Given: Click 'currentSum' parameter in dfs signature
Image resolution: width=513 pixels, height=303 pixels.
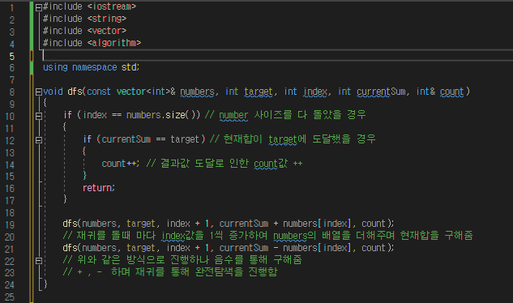Looking at the screenshot, I should coord(382,92).
